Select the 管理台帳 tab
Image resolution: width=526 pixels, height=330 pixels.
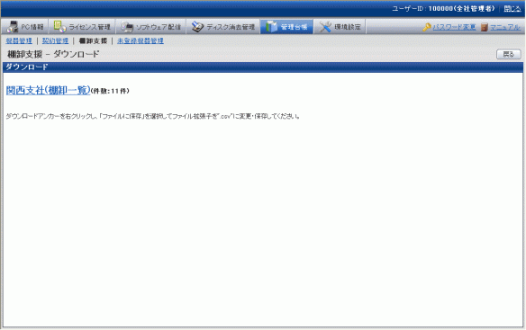(286, 27)
